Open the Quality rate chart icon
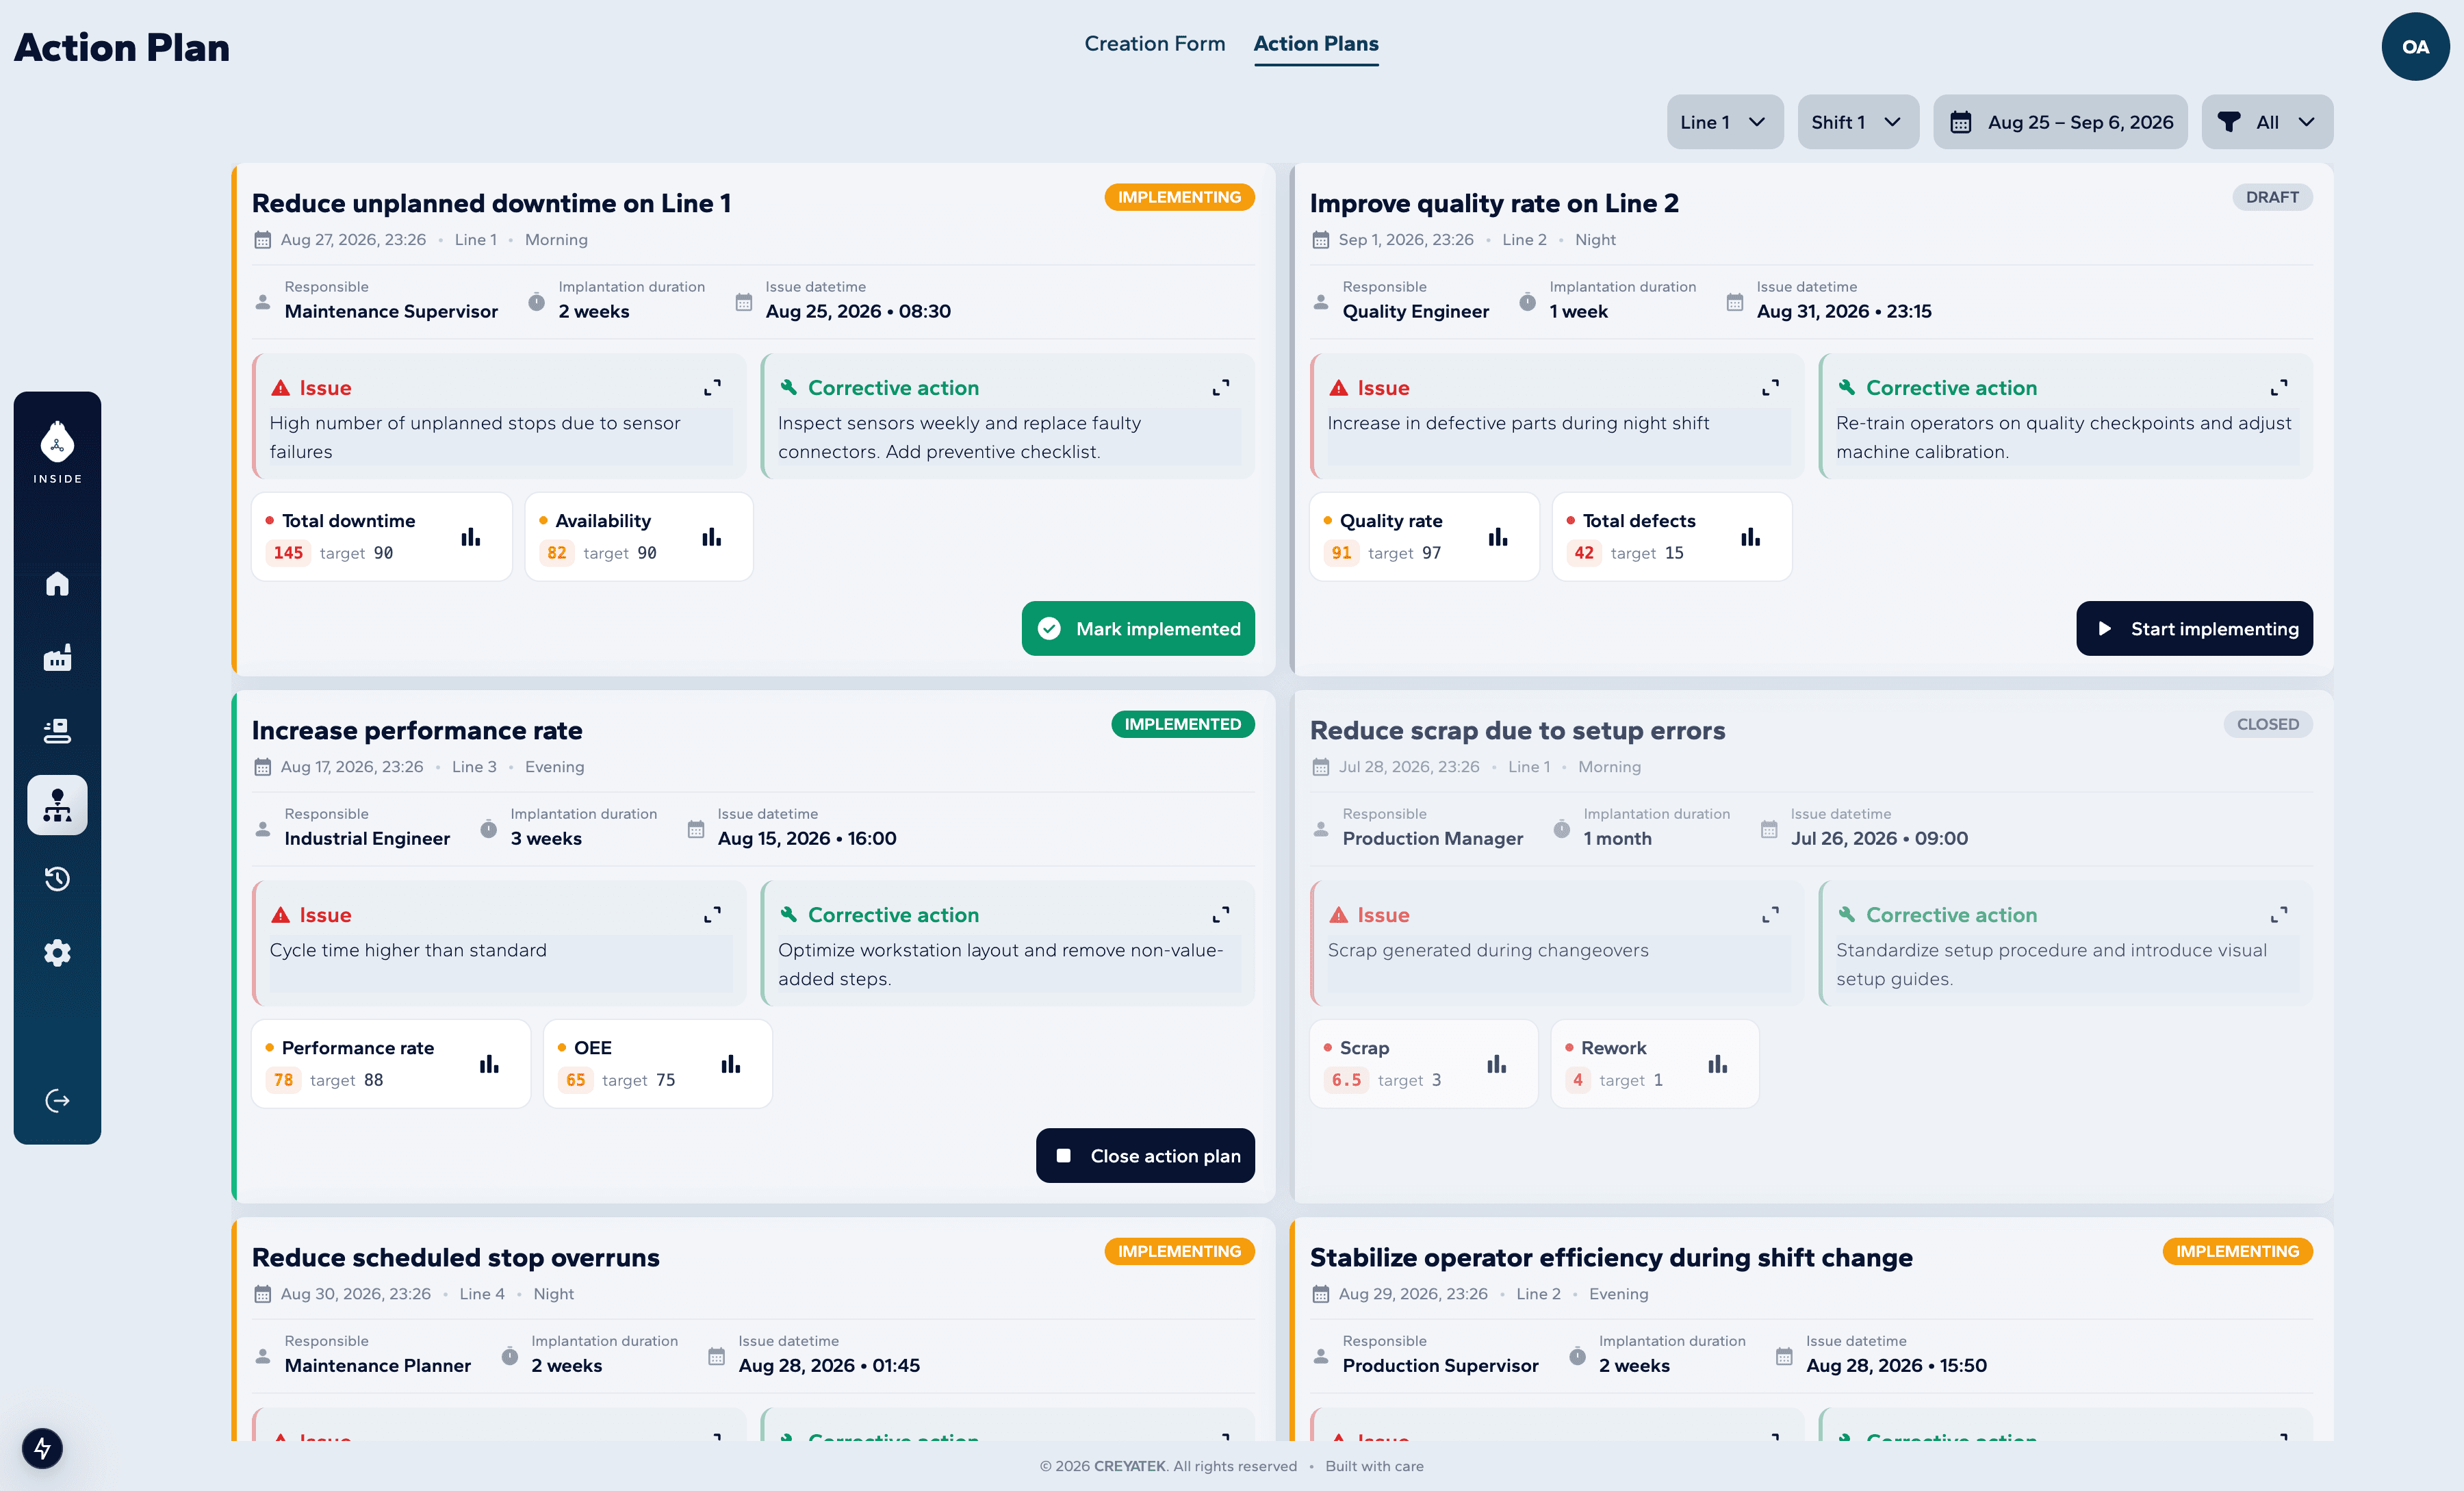Screen dimensions: 2464x1491 point(1497,537)
